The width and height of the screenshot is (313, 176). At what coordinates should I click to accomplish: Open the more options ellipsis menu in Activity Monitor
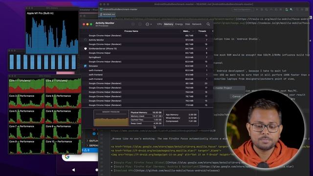[148, 24]
